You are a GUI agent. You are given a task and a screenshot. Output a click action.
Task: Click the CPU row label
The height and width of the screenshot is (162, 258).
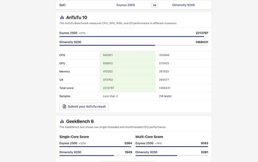(x=62, y=55)
